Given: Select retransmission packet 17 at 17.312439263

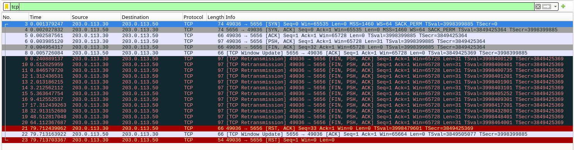Looking at the screenshot, I should [287, 105].
